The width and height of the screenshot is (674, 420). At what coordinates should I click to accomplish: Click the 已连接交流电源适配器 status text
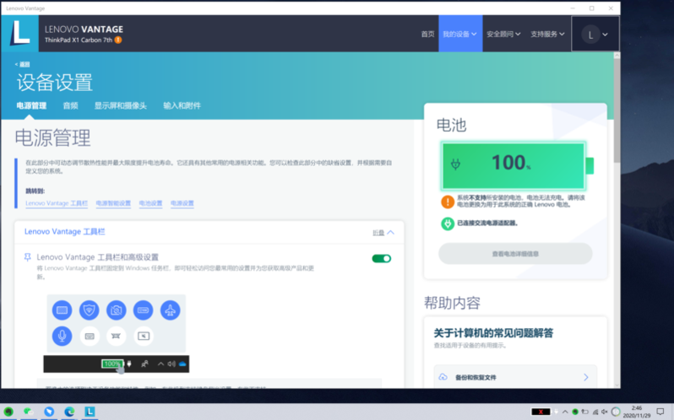pyautogui.click(x=487, y=223)
